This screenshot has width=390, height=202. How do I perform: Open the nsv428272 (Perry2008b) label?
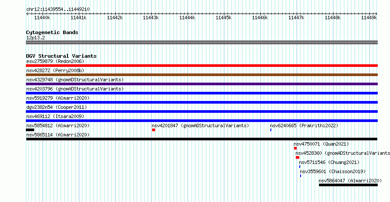[55, 70]
